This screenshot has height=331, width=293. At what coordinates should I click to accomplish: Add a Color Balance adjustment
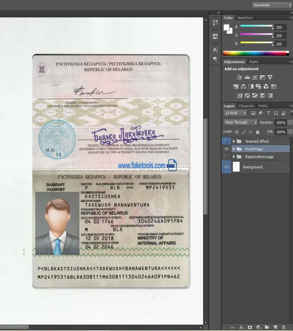tap(243, 87)
